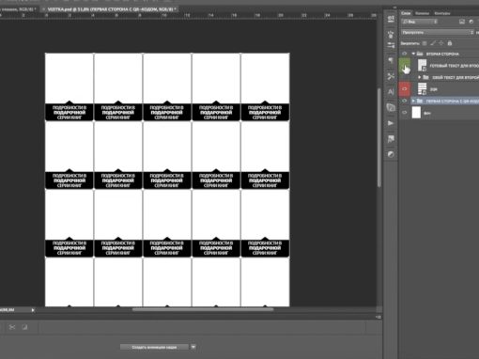
Task: Switch to the Paths tab
Action: click(442, 13)
